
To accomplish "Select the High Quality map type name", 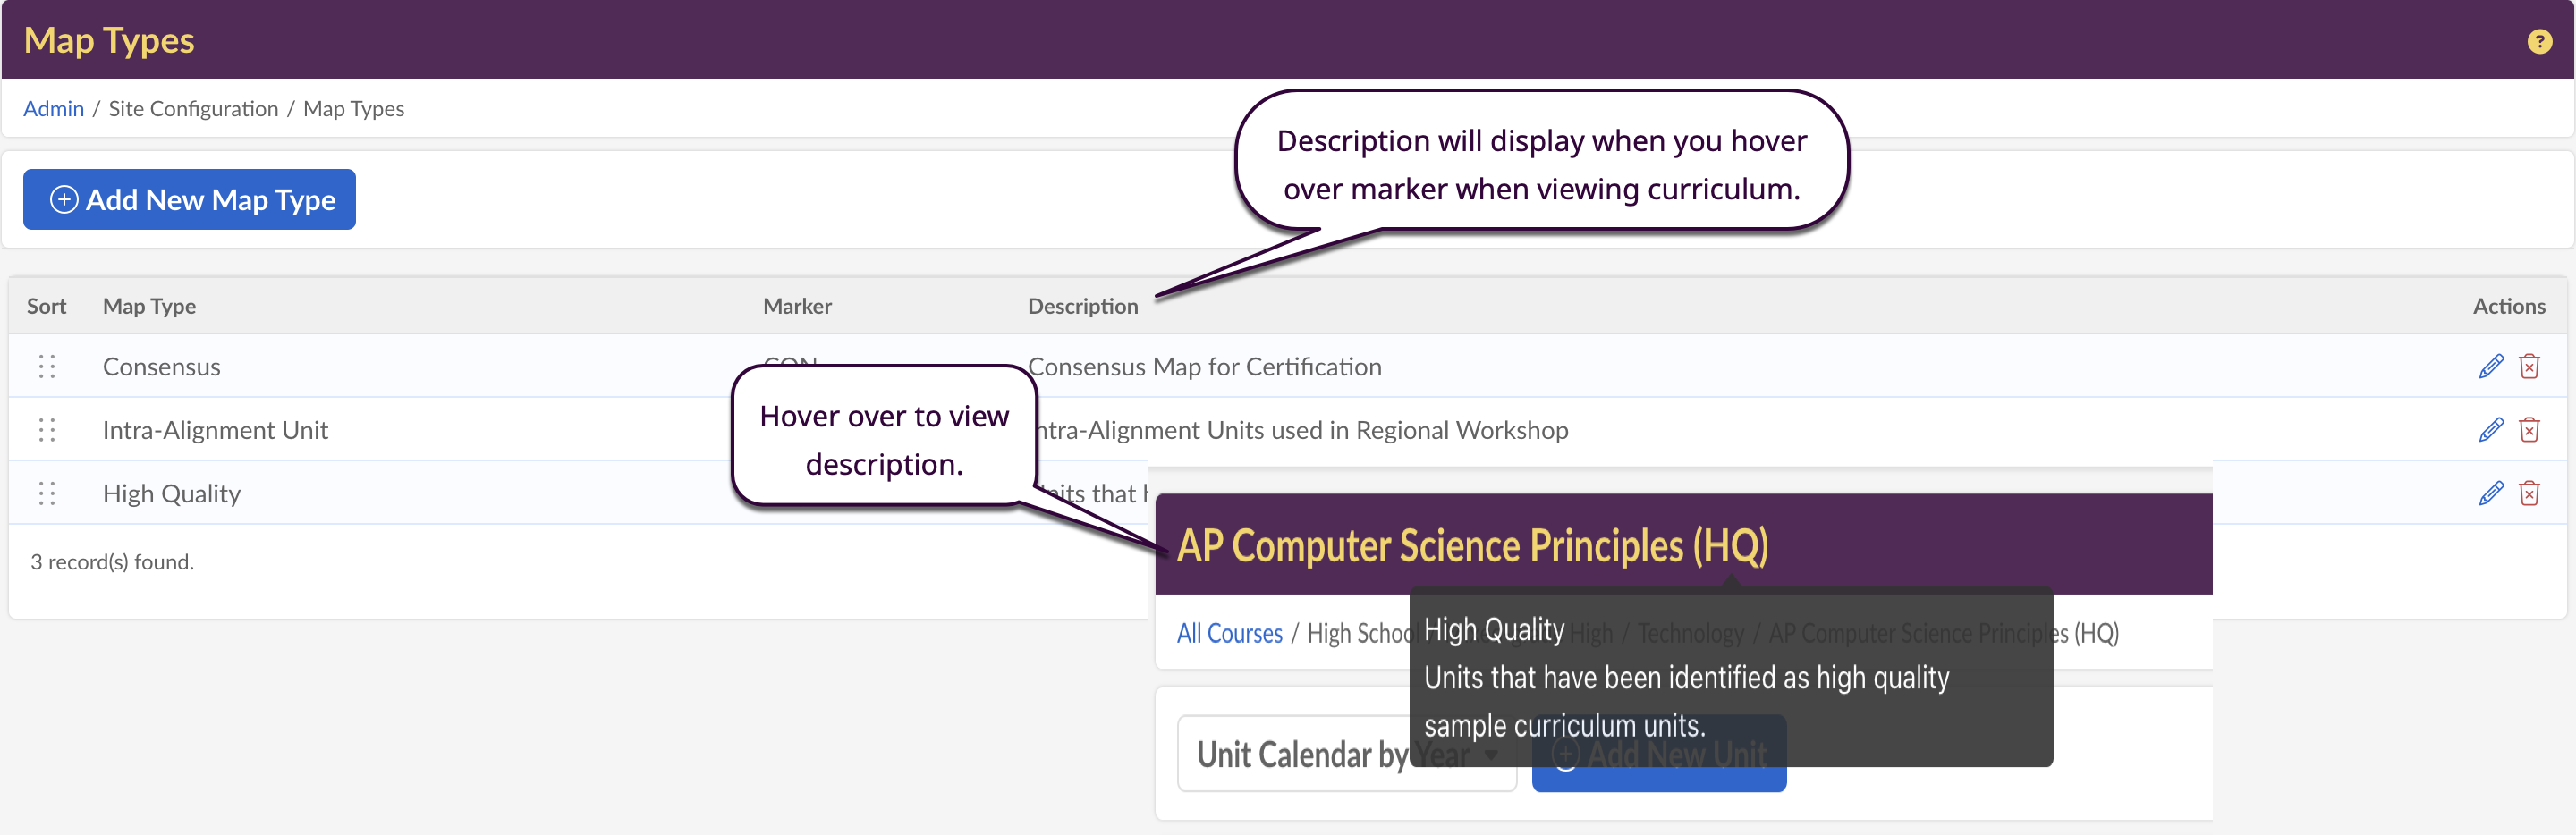I will point(171,493).
